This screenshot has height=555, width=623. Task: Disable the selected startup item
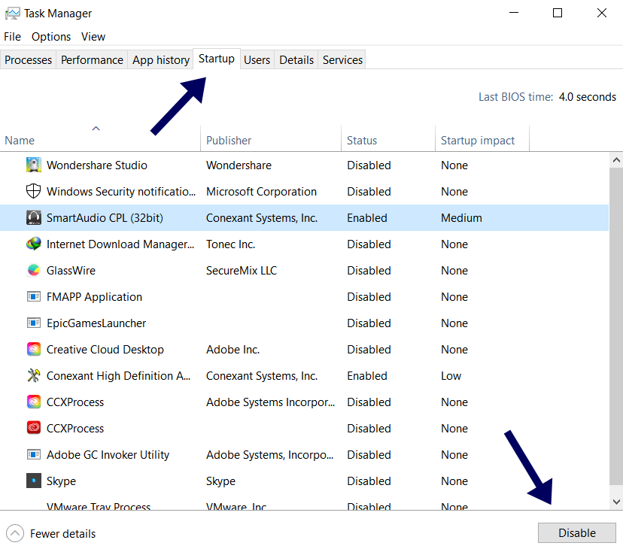point(576,532)
